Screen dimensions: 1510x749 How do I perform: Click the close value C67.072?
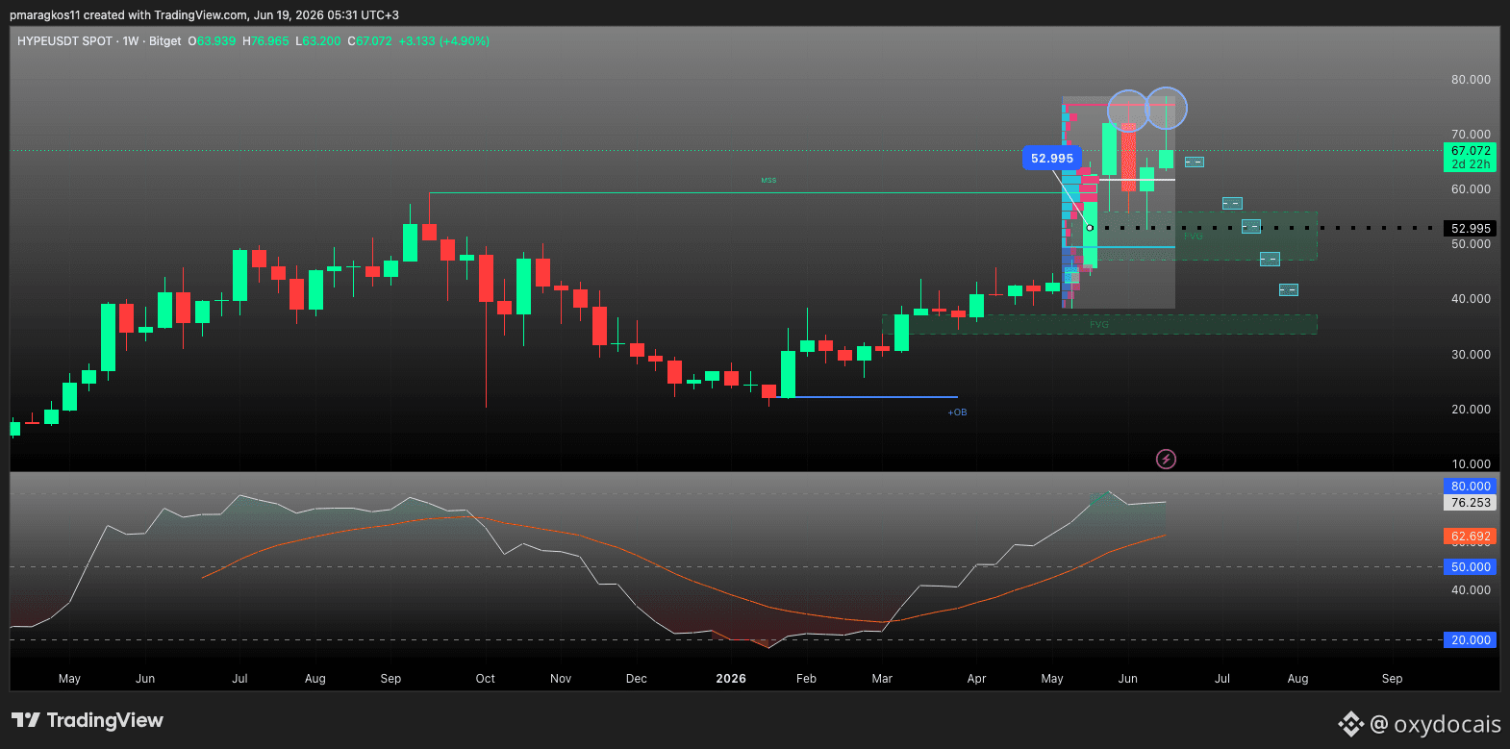coord(370,41)
